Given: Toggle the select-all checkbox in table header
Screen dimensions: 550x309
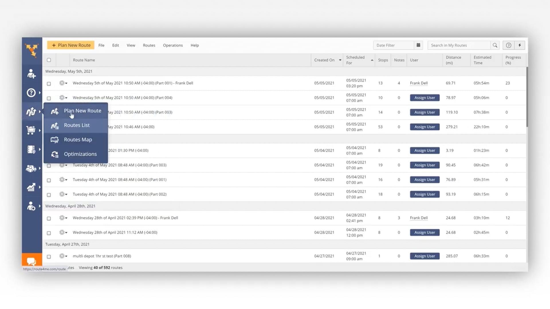Looking at the screenshot, I should click(x=49, y=60).
